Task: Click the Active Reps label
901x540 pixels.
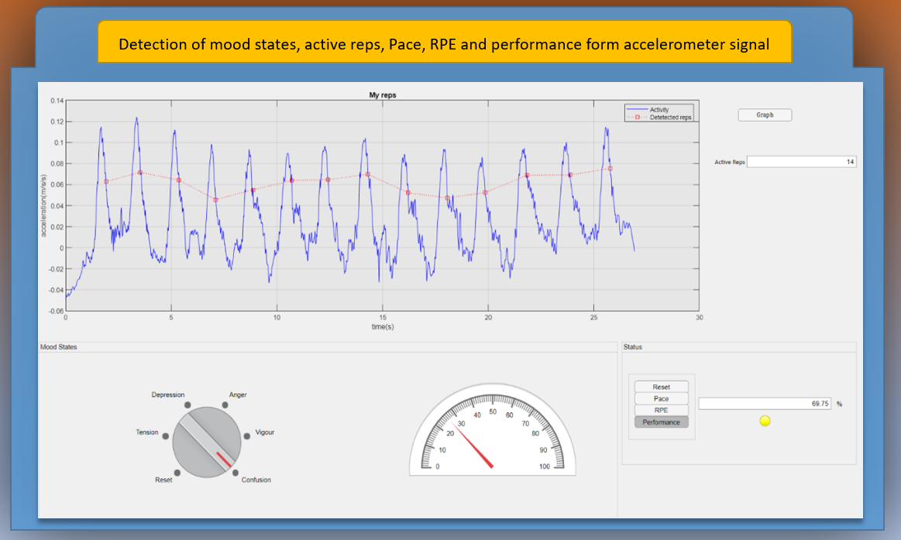Action: 729,162
